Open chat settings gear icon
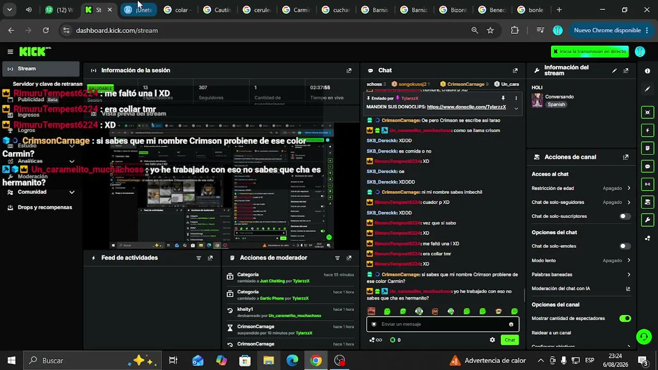 tap(492, 340)
